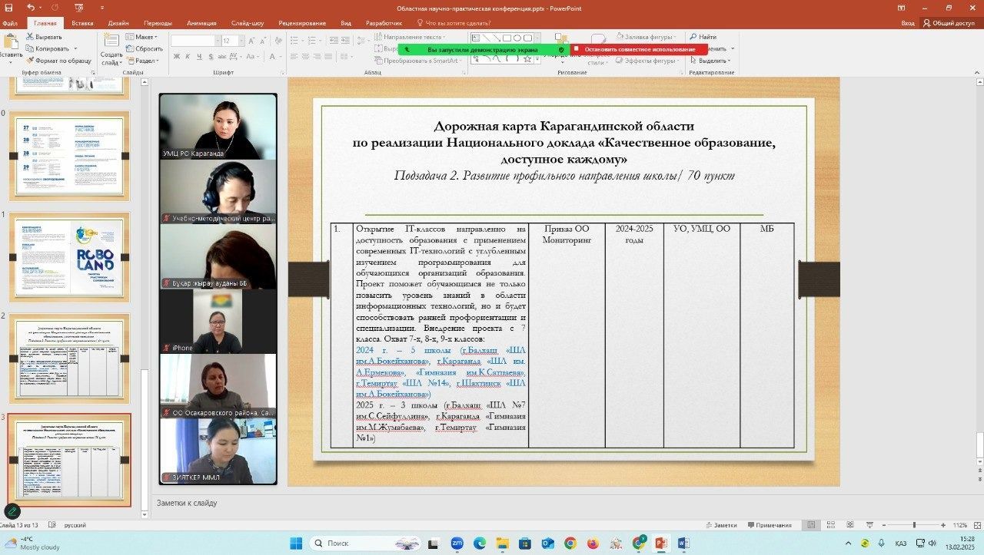Click Stop sharing (Остановить совместное использование) button
Image resolution: width=984 pixels, height=555 pixels.
pos(639,49)
